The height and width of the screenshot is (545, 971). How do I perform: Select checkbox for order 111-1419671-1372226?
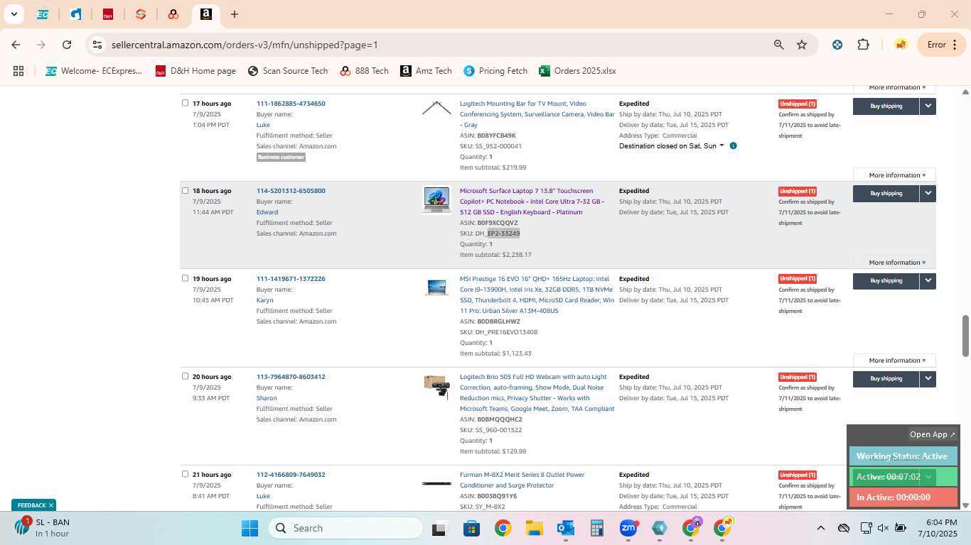pos(186,278)
